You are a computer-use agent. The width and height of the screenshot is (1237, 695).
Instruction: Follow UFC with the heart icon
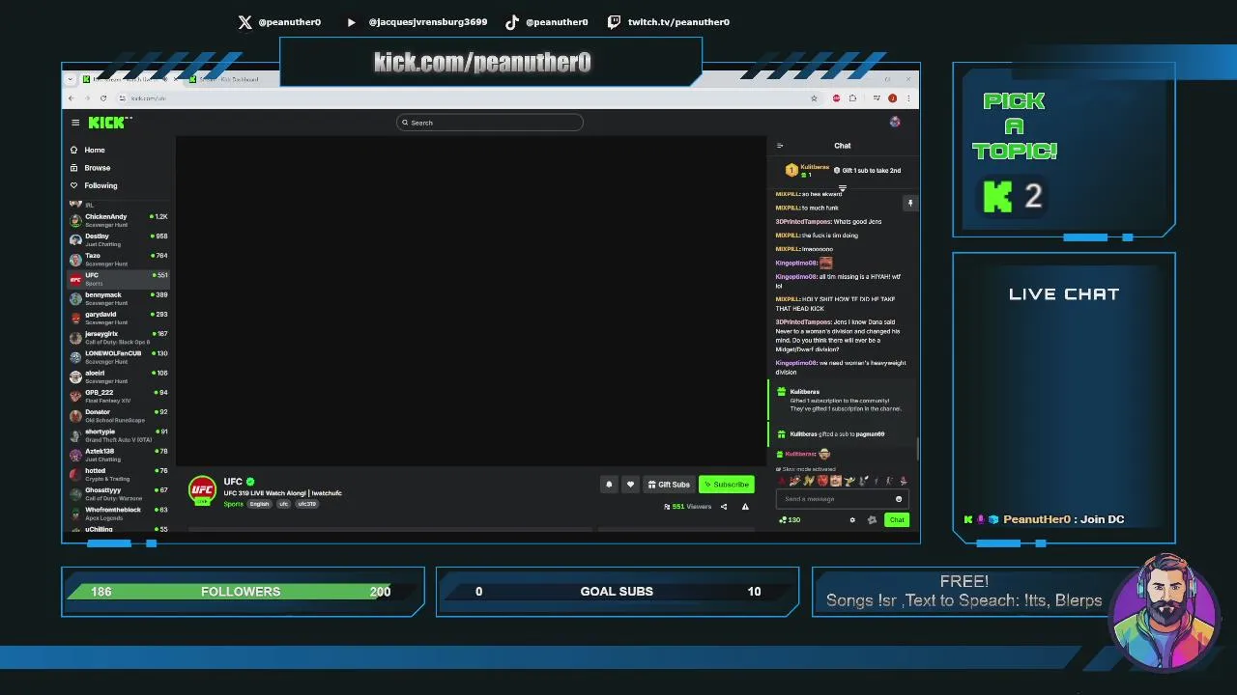630,485
